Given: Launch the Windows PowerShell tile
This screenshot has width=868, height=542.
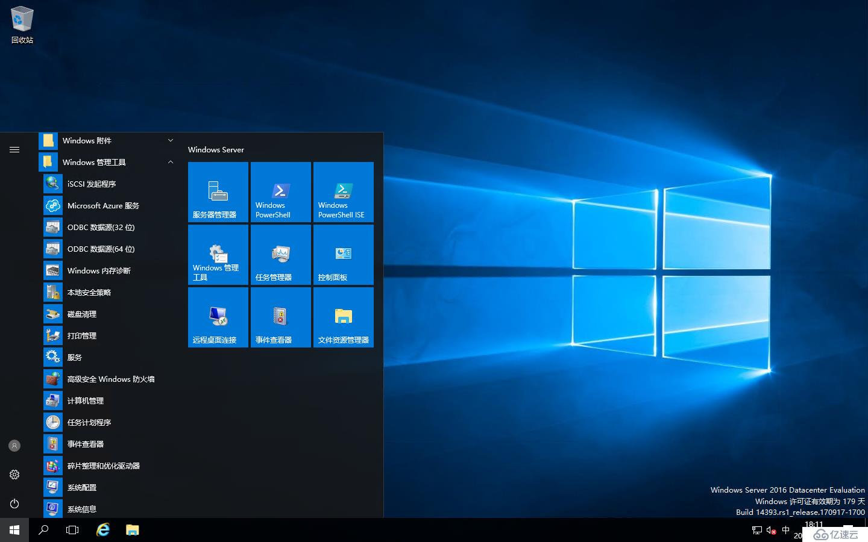Looking at the screenshot, I should [x=281, y=192].
